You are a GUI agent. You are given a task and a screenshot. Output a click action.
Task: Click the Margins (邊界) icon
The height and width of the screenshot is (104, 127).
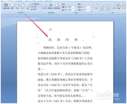click(x=12, y=7)
